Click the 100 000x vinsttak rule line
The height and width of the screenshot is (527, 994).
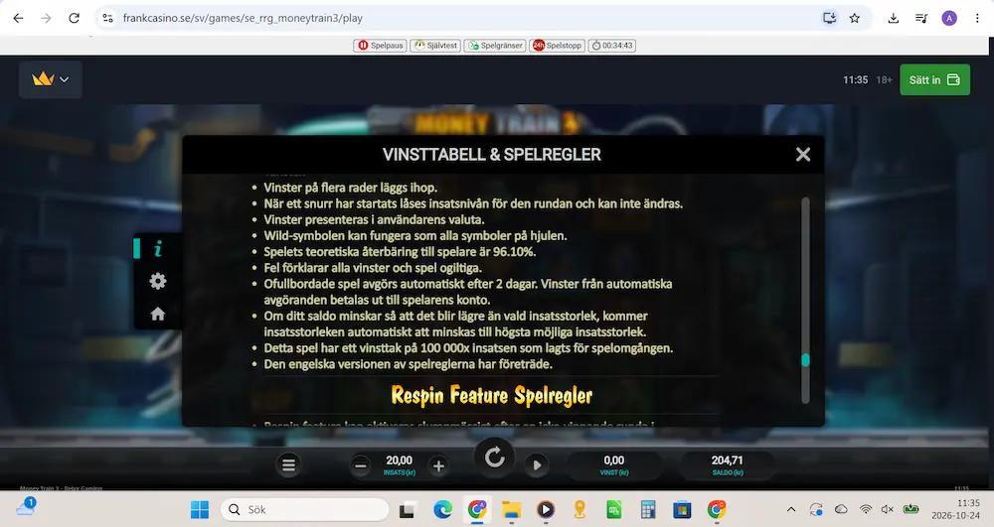click(468, 348)
